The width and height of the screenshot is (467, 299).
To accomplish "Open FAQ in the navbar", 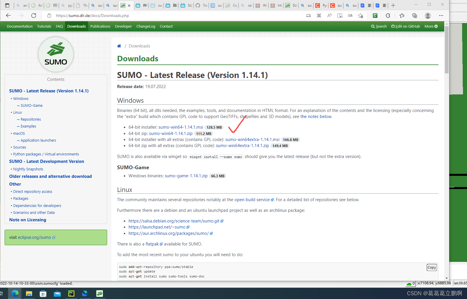I will 59,26.
